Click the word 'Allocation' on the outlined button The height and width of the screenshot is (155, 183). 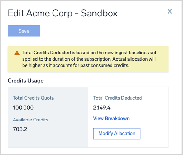pyautogui.click(x=125, y=133)
